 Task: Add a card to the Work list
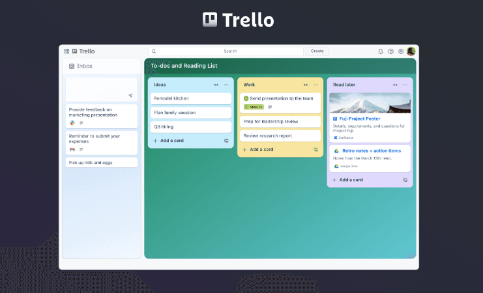258,150
